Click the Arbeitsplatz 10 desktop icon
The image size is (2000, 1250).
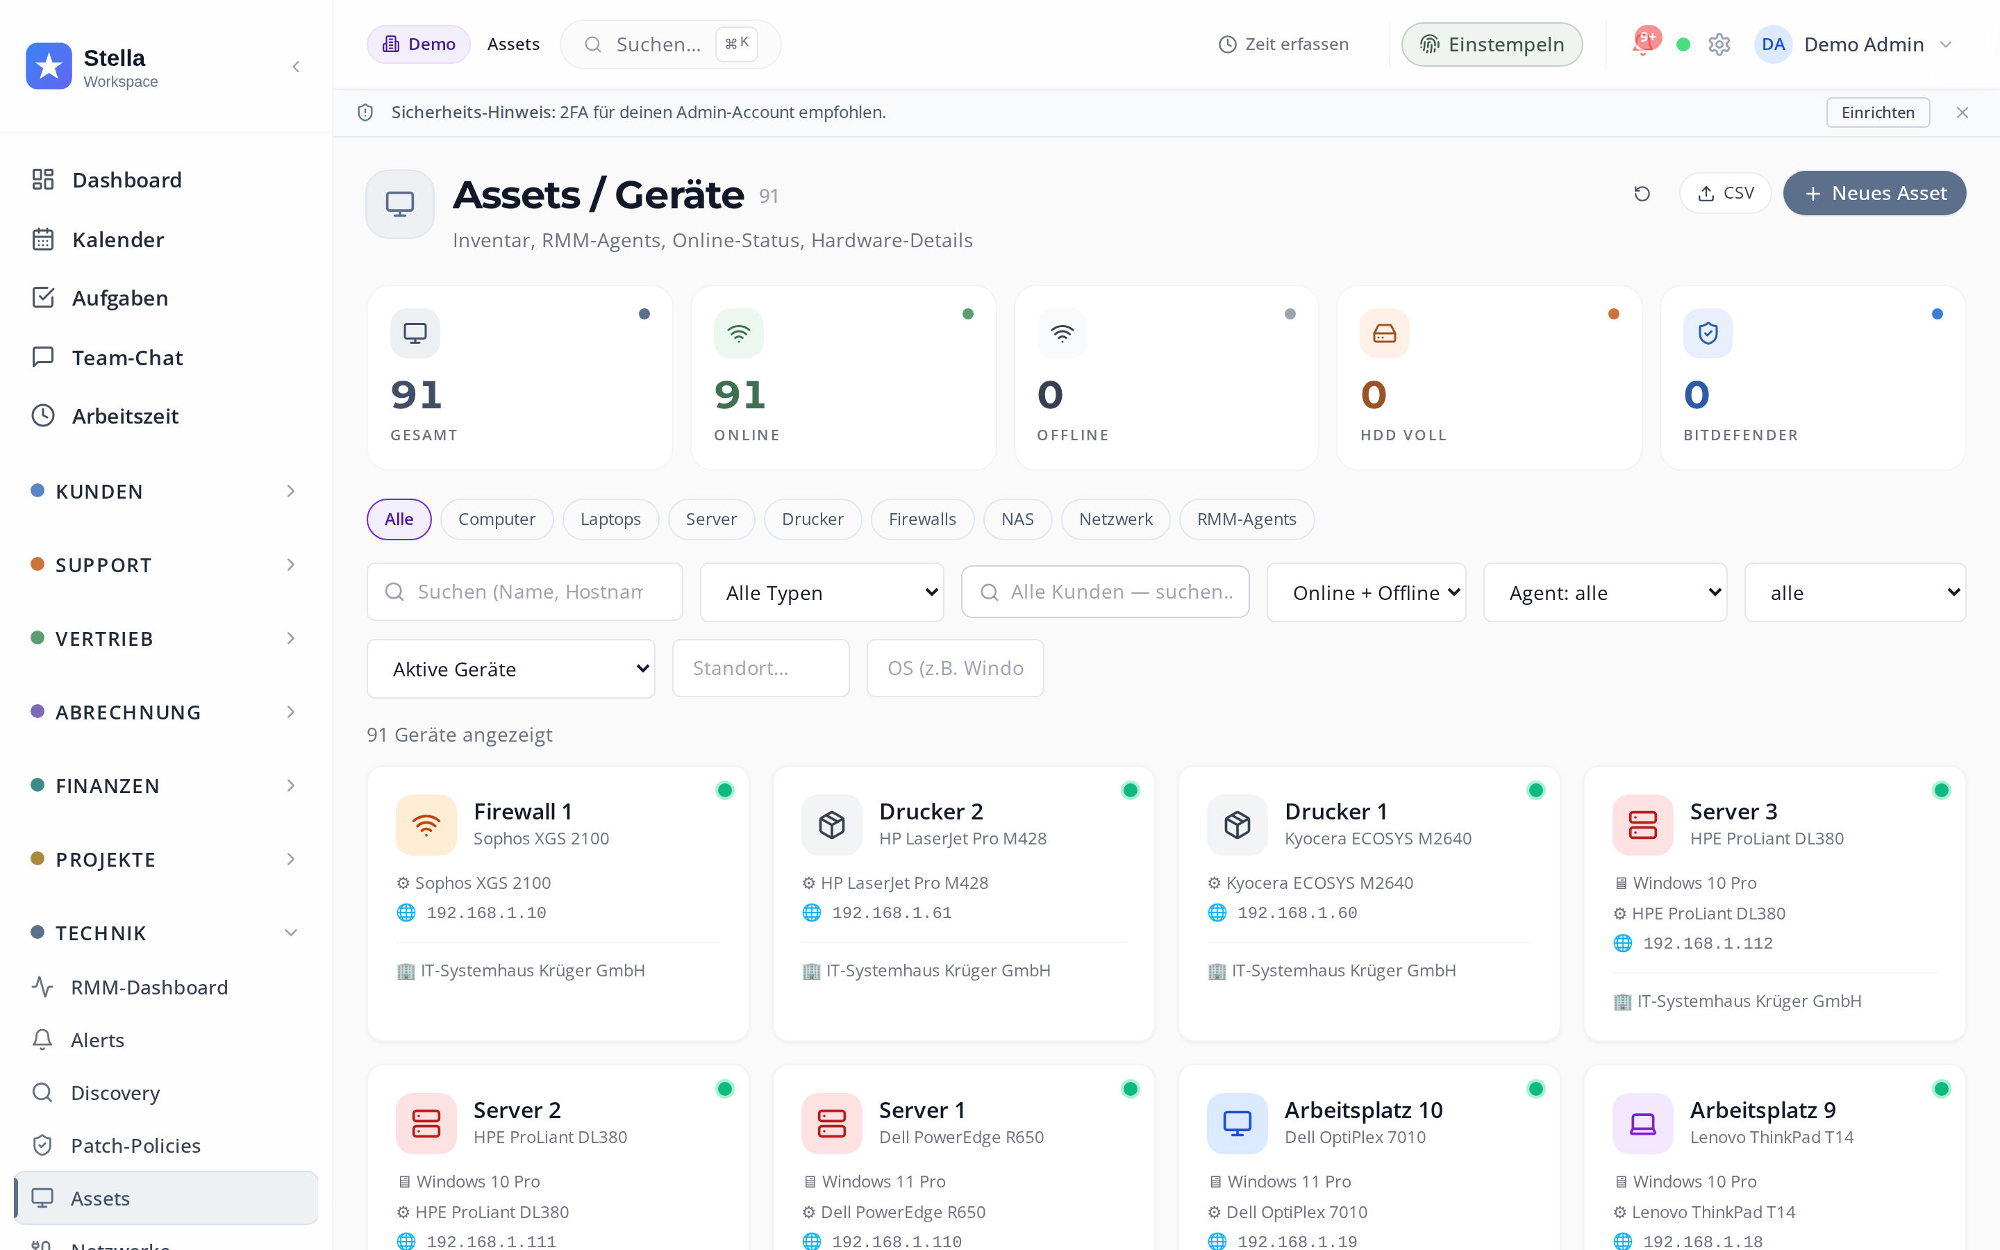(1237, 1123)
